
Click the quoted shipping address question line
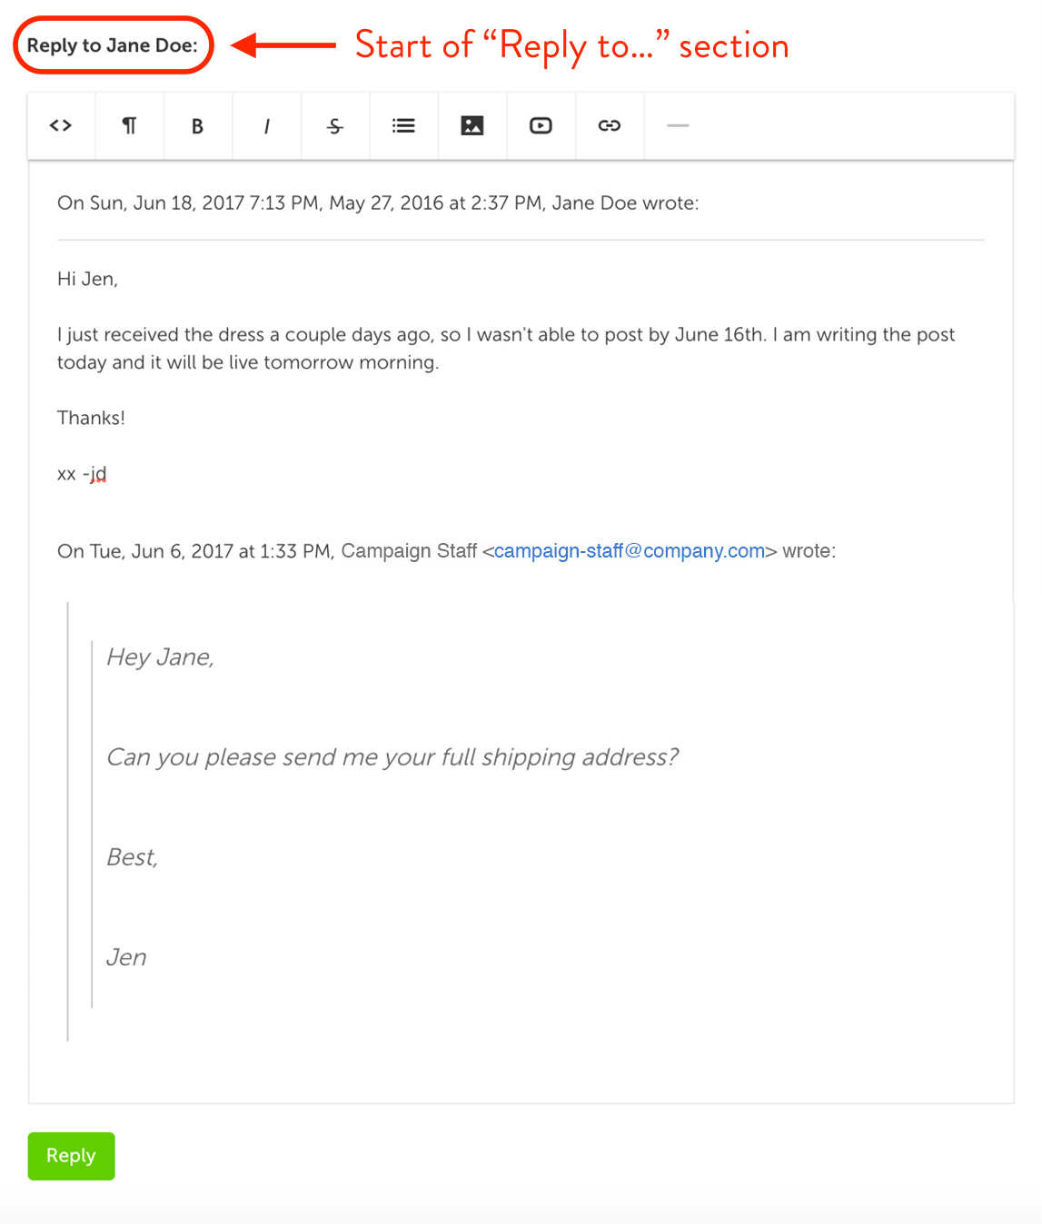(x=392, y=757)
